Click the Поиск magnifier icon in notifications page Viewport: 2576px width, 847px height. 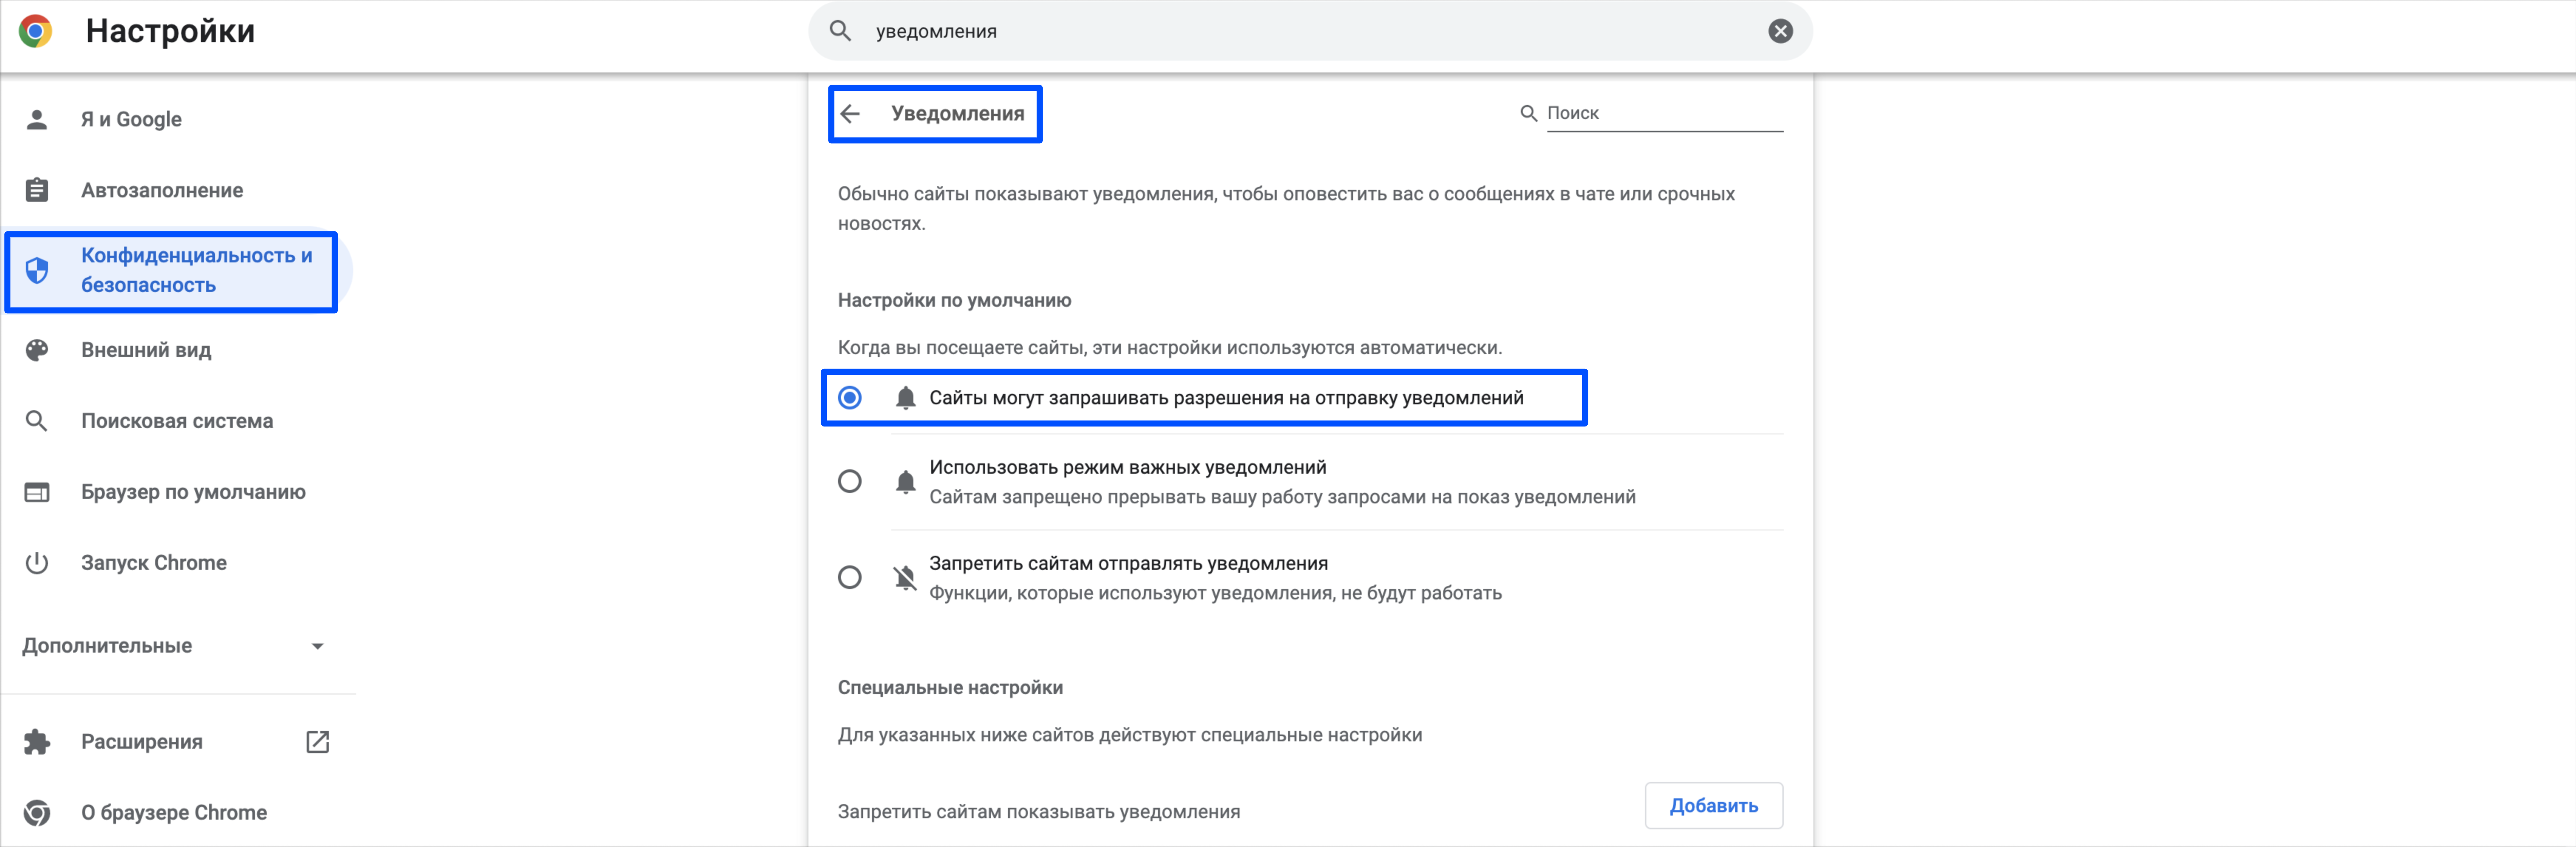coord(1528,113)
